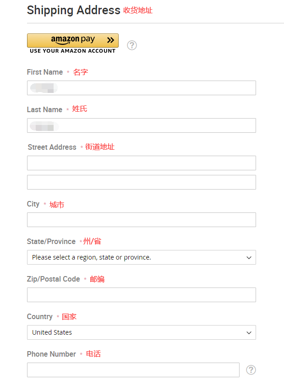This screenshot has height=380, width=284.
Task: Select the Zip/Postal Code input box
Action: (141, 295)
